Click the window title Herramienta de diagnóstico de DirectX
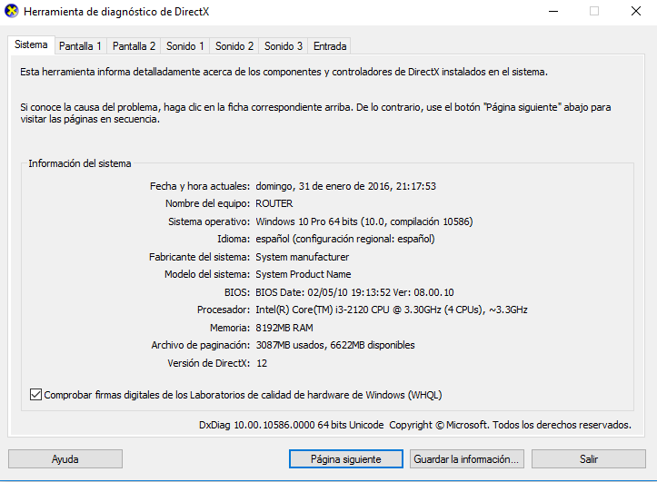Screen dimensions: 657x482 pos(116,12)
